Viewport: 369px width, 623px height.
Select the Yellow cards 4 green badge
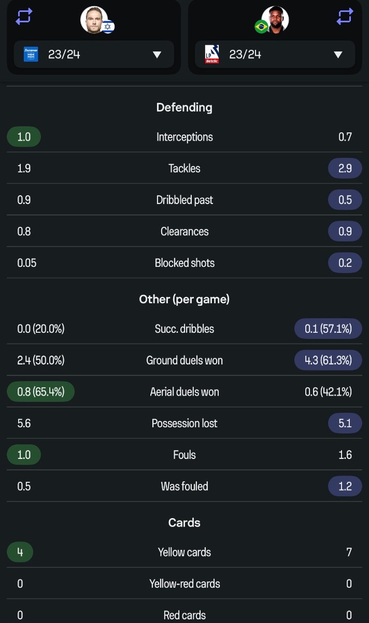coord(20,552)
